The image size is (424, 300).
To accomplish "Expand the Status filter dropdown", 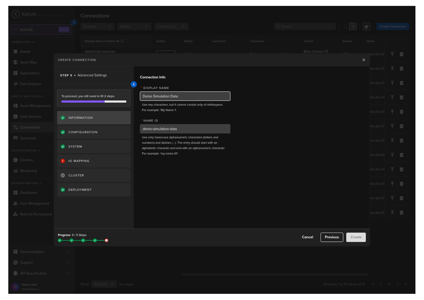I will point(134,27).
